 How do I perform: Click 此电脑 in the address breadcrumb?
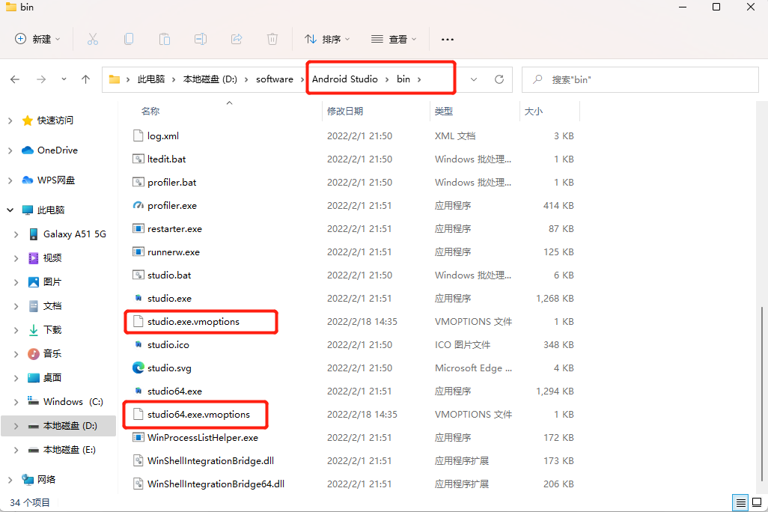[x=151, y=79]
